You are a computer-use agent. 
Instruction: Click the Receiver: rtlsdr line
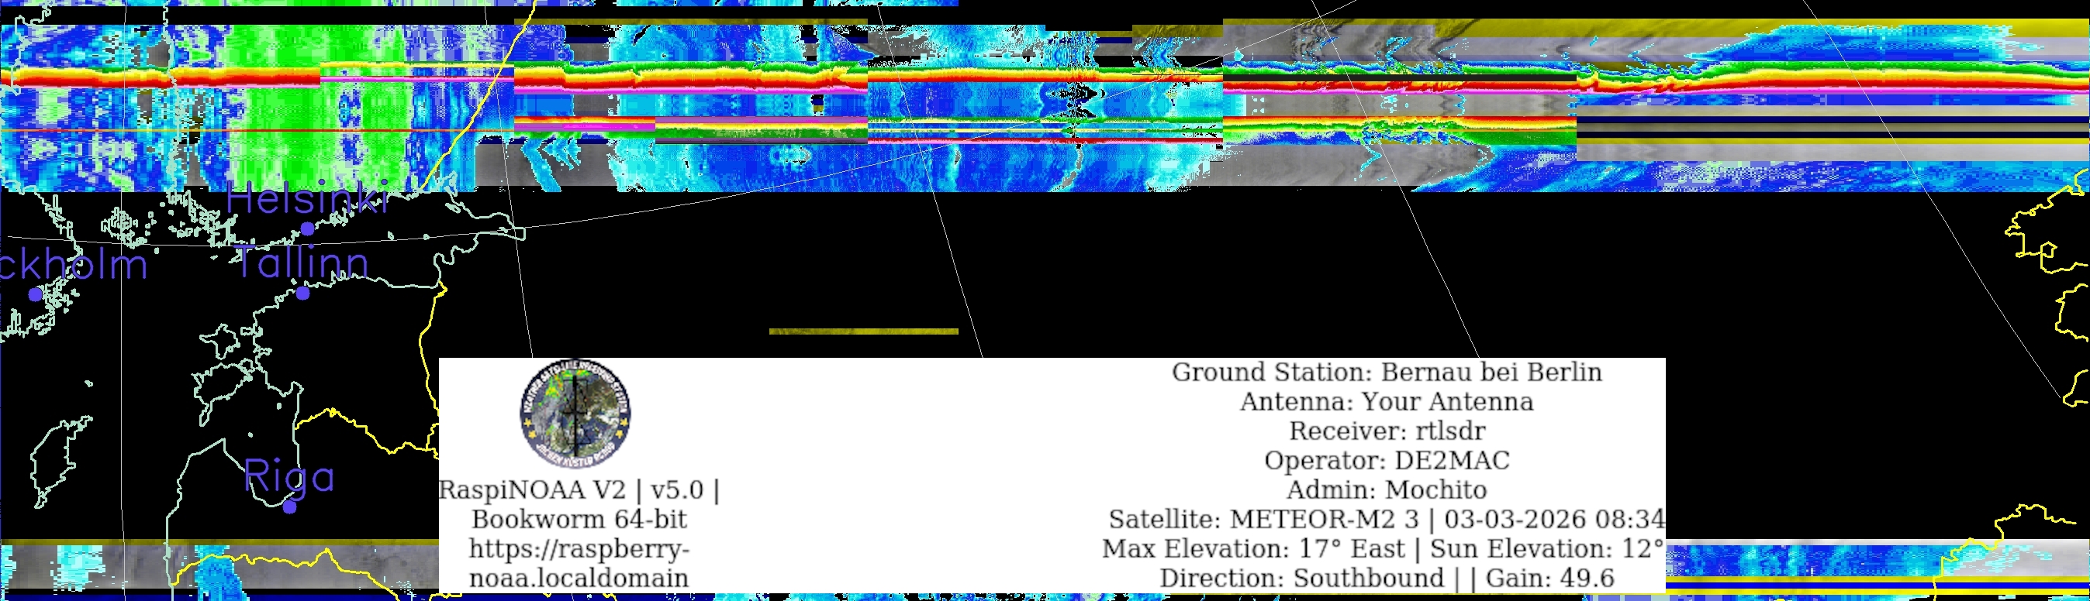pyautogui.click(x=1386, y=431)
